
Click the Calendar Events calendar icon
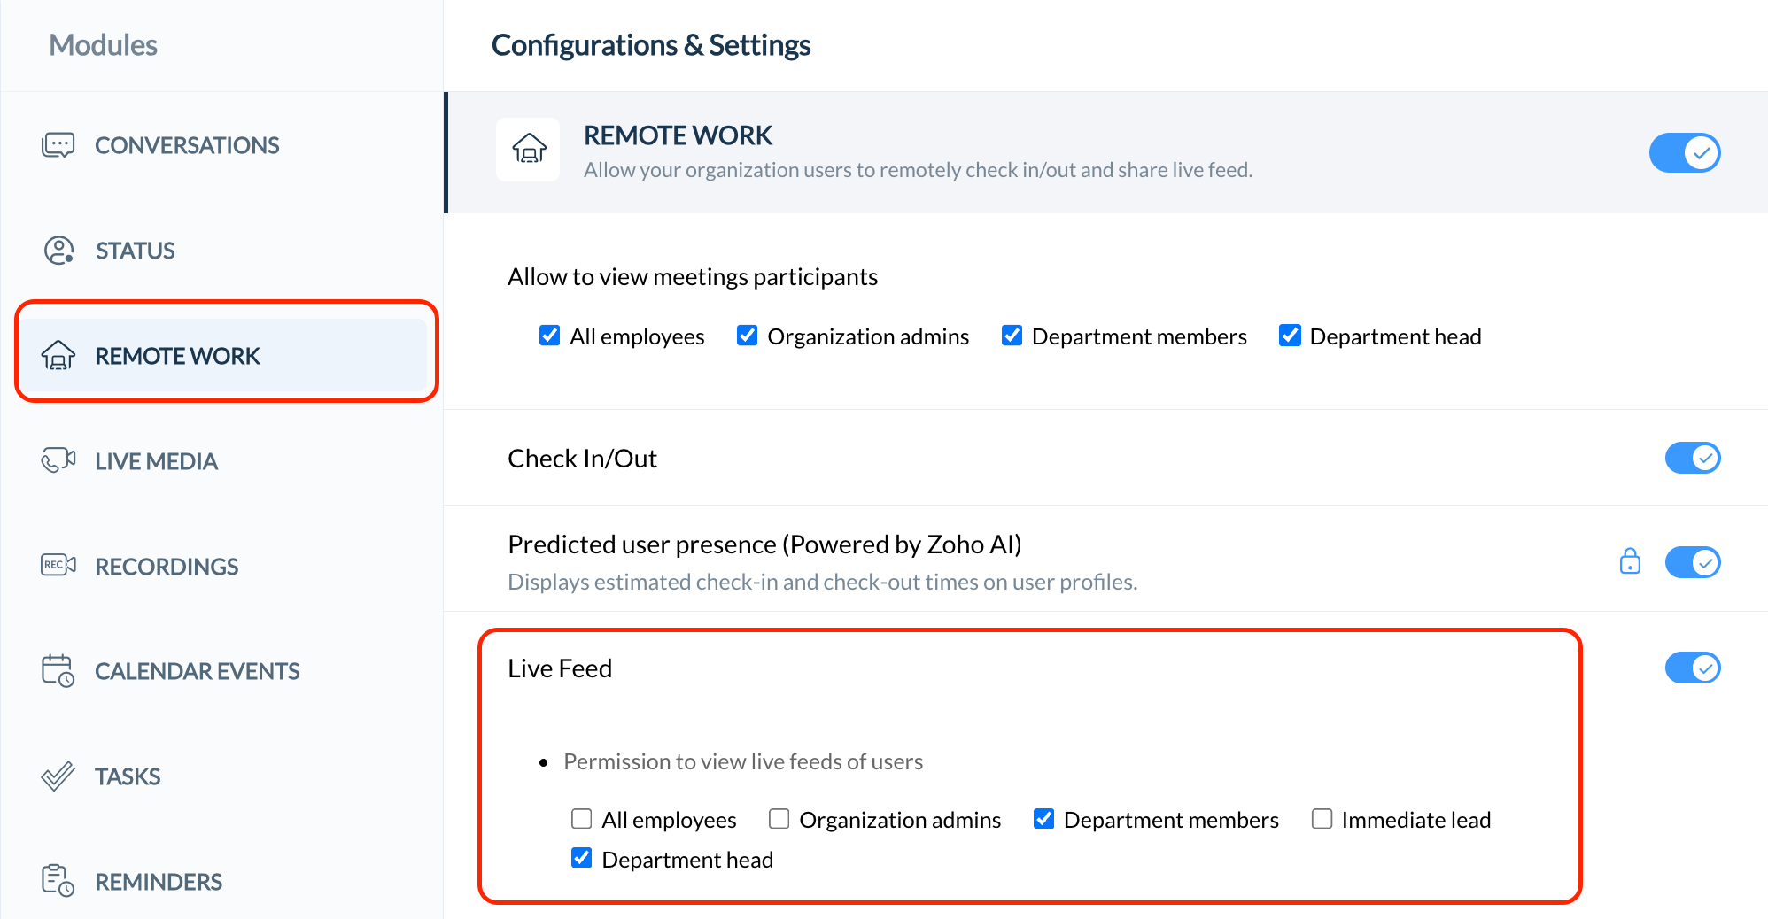(x=58, y=670)
